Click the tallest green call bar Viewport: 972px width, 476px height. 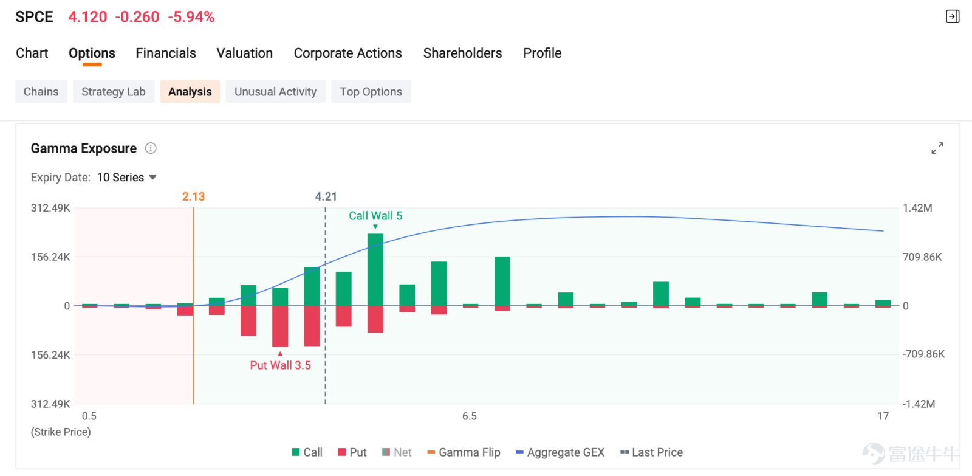(x=375, y=270)
